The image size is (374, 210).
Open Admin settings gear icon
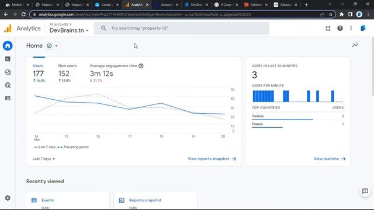coord(8,198)
